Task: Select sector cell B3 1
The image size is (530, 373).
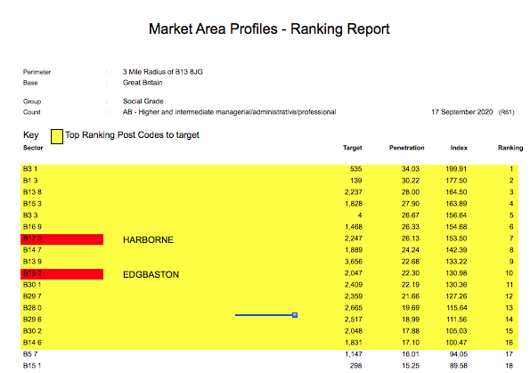Action: point(30,169)
